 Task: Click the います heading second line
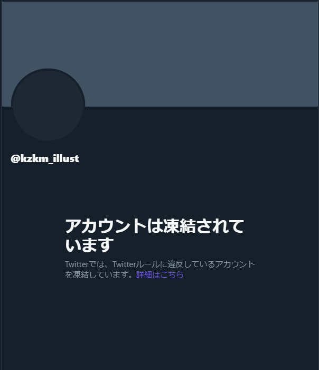[x=89, y=245]
